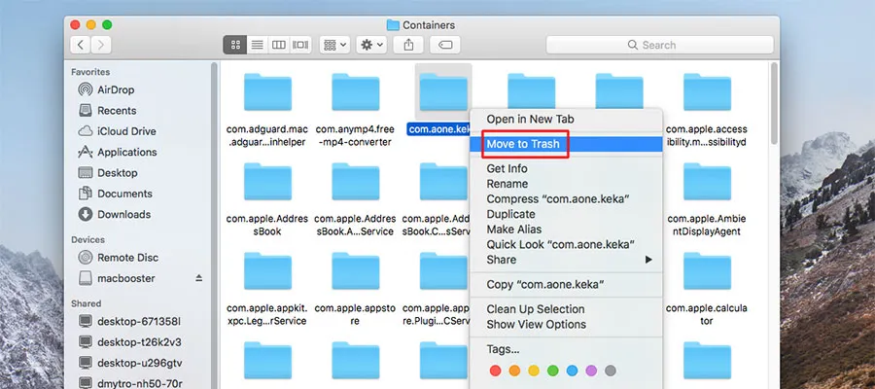Viewport: 875px width, 389px height.
Task: Apply the red tag color
Action: coord(495,371)
